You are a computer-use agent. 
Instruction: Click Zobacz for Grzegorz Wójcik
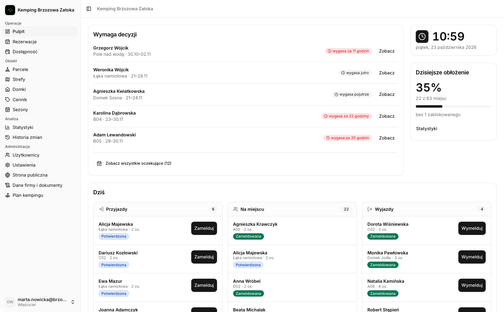pos(387,51)
